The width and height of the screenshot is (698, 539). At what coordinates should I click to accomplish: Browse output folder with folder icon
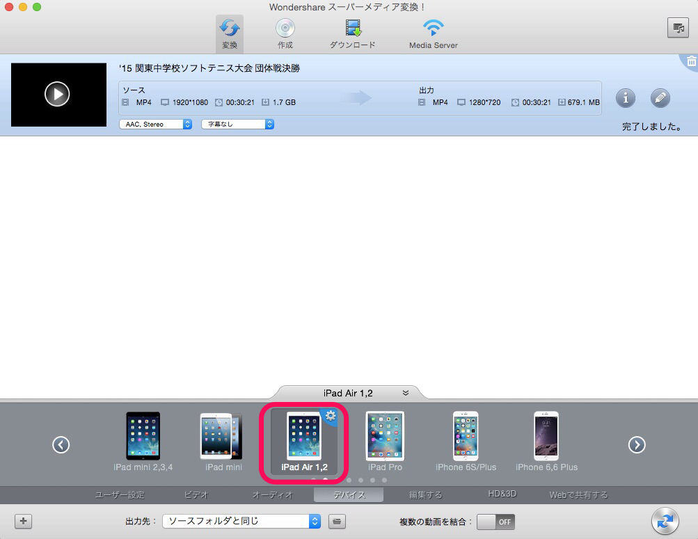click(x=337, y=521)
